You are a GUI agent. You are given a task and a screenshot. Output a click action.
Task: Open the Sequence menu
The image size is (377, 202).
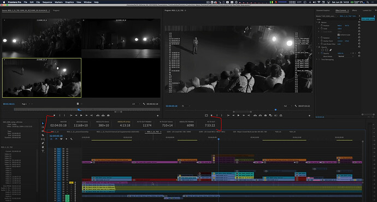point(47,2)
